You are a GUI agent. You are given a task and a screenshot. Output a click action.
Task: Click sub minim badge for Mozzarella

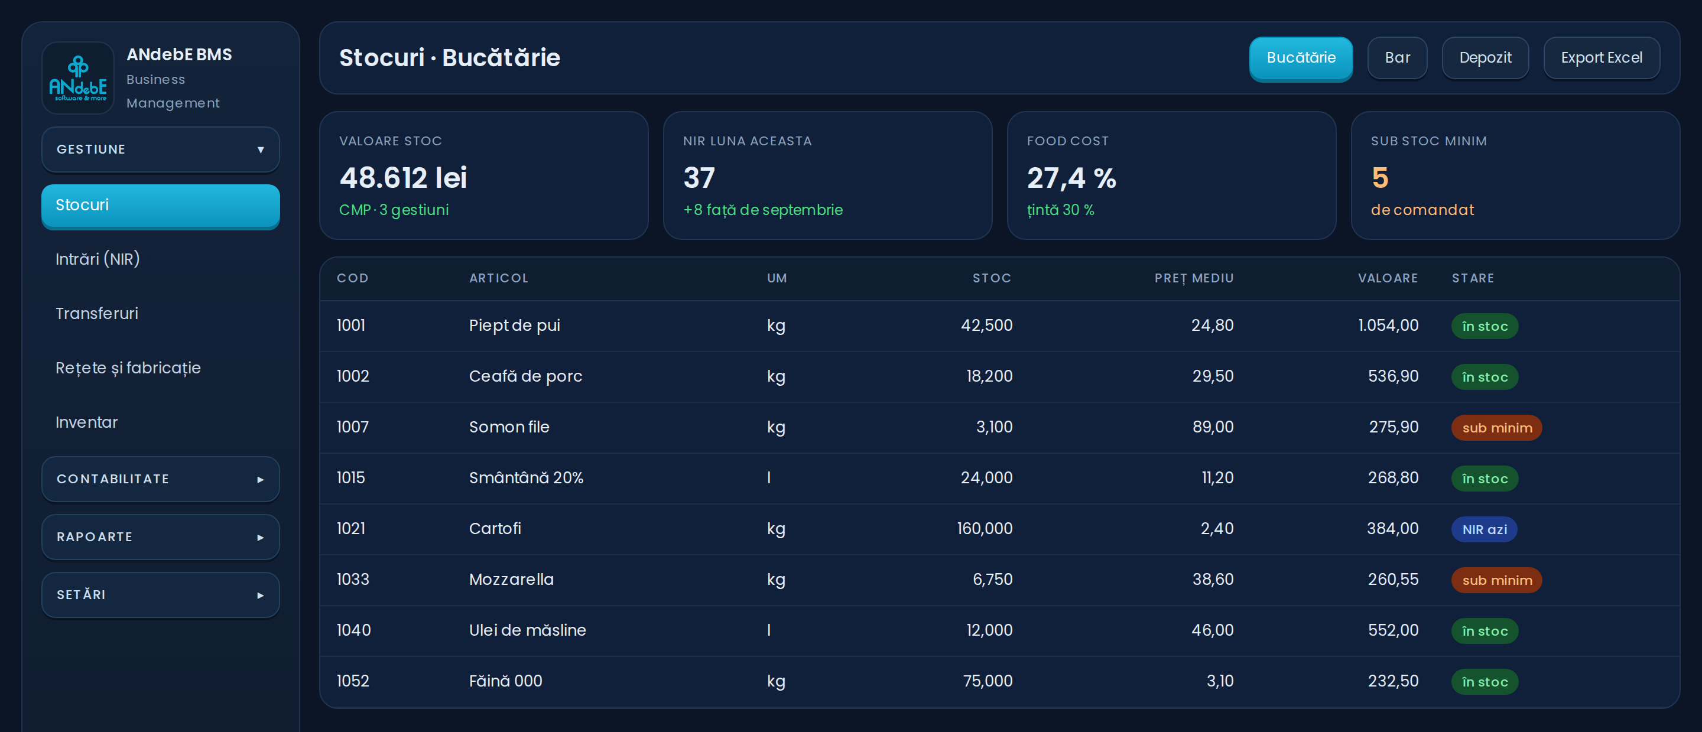point(1496,581)
